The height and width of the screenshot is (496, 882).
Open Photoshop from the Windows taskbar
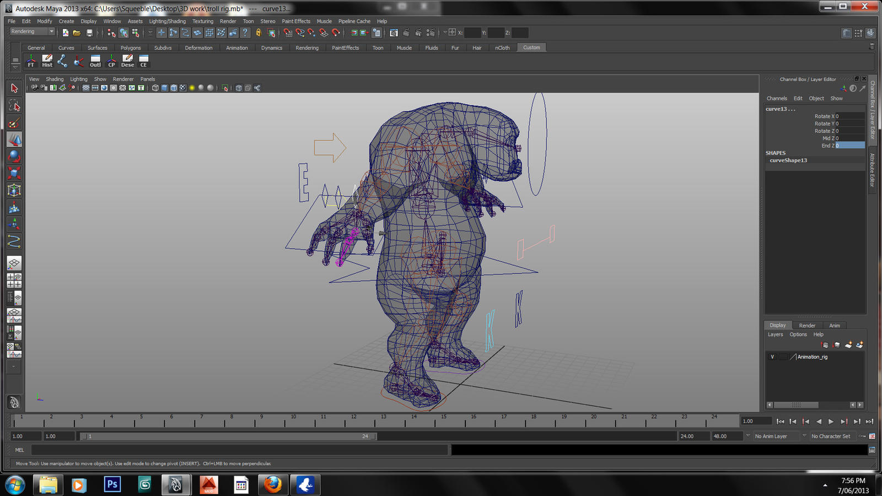[112, 484]
